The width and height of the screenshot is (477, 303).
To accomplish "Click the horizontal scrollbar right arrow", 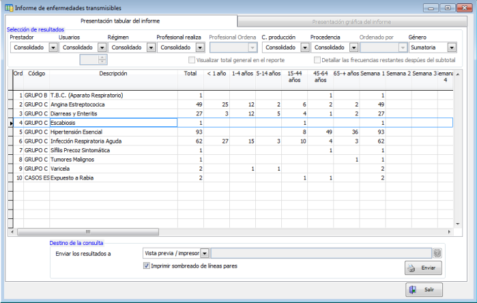I will coord(449,232).
